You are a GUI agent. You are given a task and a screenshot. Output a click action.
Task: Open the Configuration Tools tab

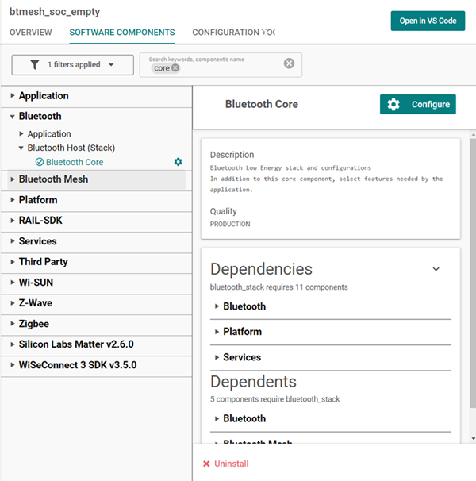(233, 33)
